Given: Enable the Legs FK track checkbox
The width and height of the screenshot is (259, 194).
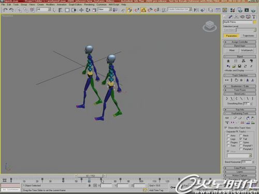Looking at the screenshot, I should (228, 139).
